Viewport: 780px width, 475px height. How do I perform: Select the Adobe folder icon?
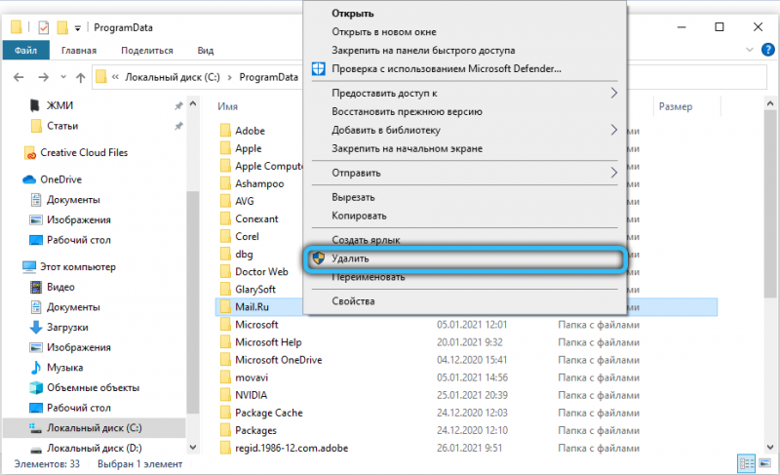click(x=225, y=131)
